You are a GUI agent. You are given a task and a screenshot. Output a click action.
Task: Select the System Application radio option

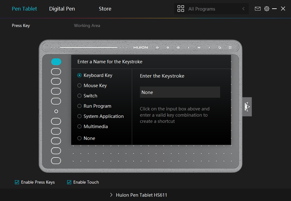100,116
